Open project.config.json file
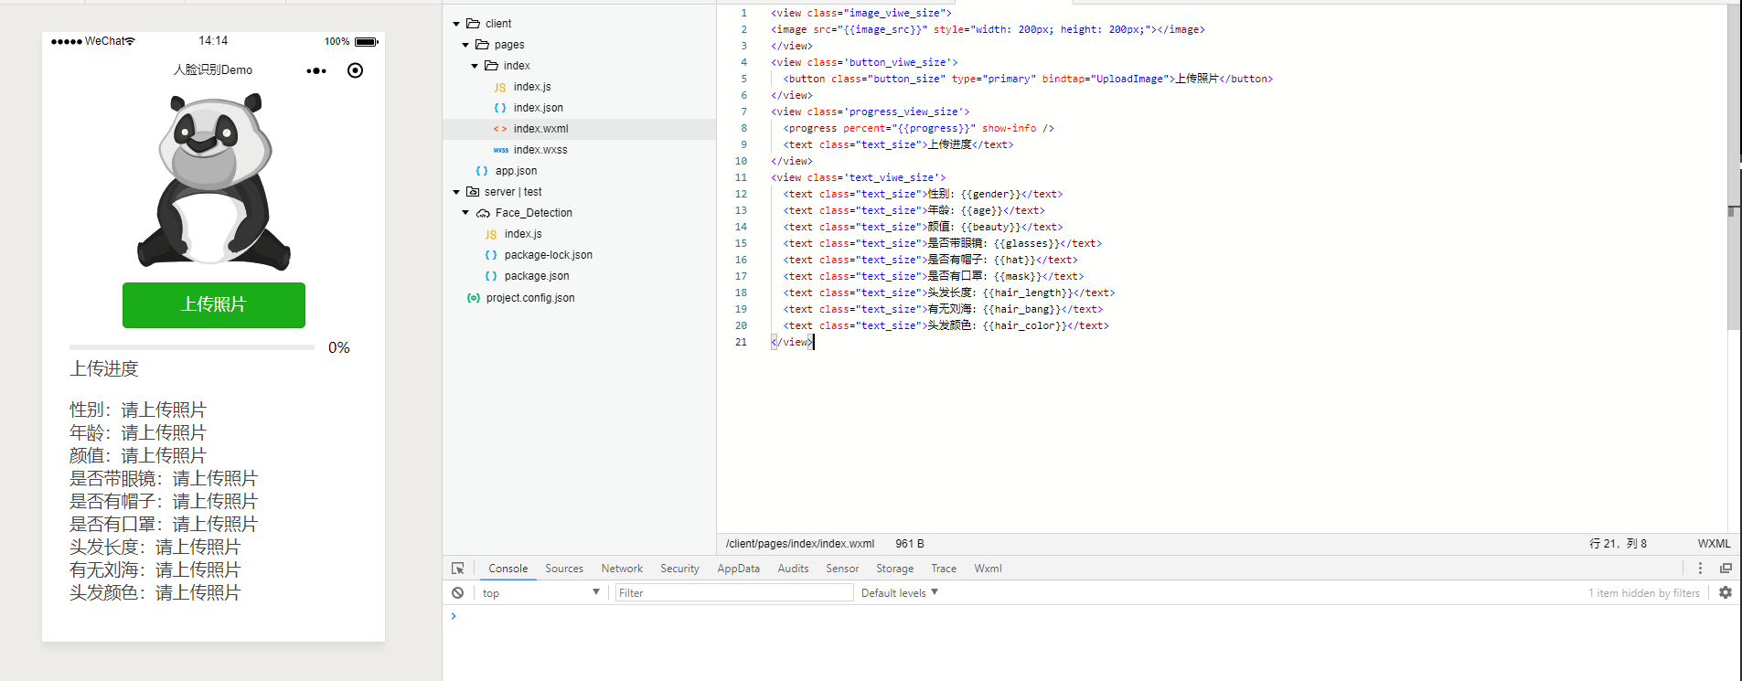 click(530, 298)
